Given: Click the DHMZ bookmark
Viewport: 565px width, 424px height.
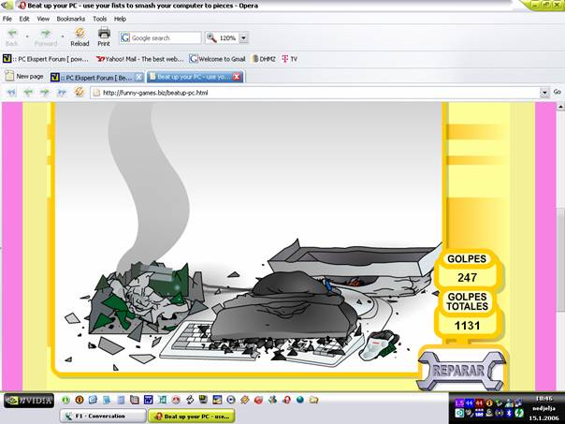Looking at the screenshot, I should [x=264, y=58].
